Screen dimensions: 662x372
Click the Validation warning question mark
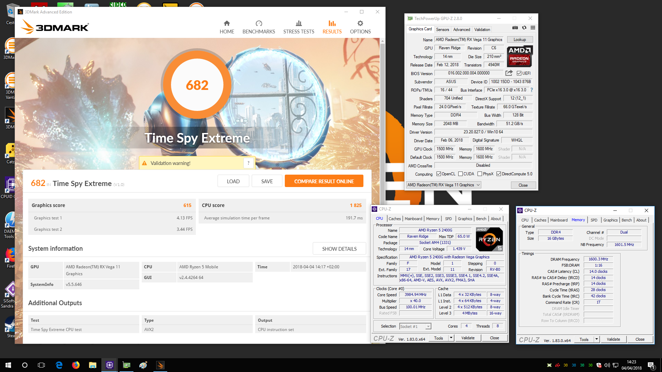click(x=248, y=163)
